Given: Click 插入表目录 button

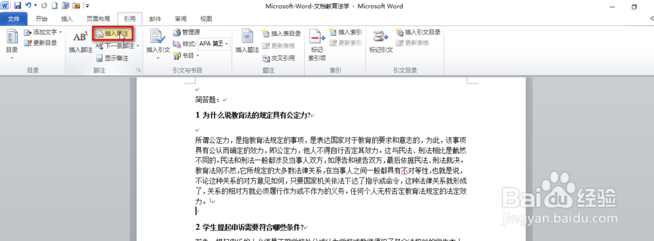Looking at the screenshot, I should (281, 33).
